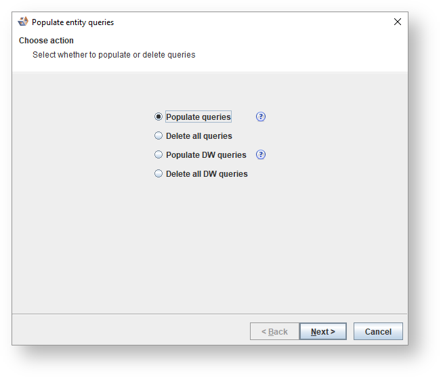Choose the Populate DW queries radio button
This screenshot has height=378, width=441.
(159, 154)
